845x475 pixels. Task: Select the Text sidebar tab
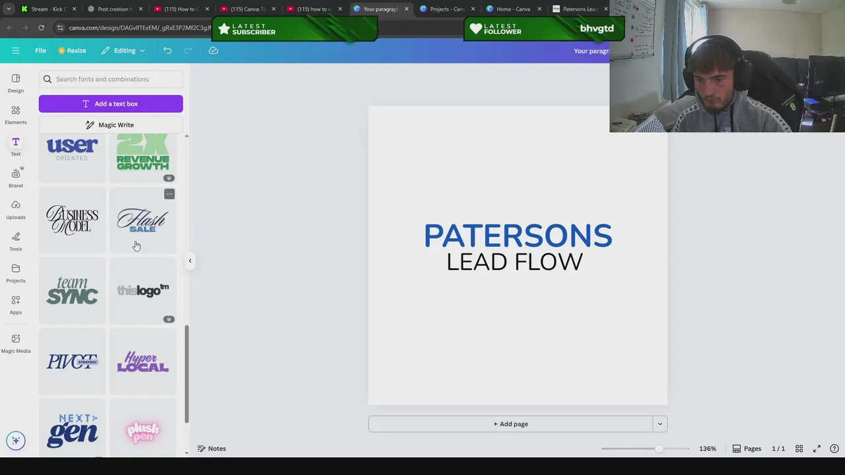tap(16, 146)
